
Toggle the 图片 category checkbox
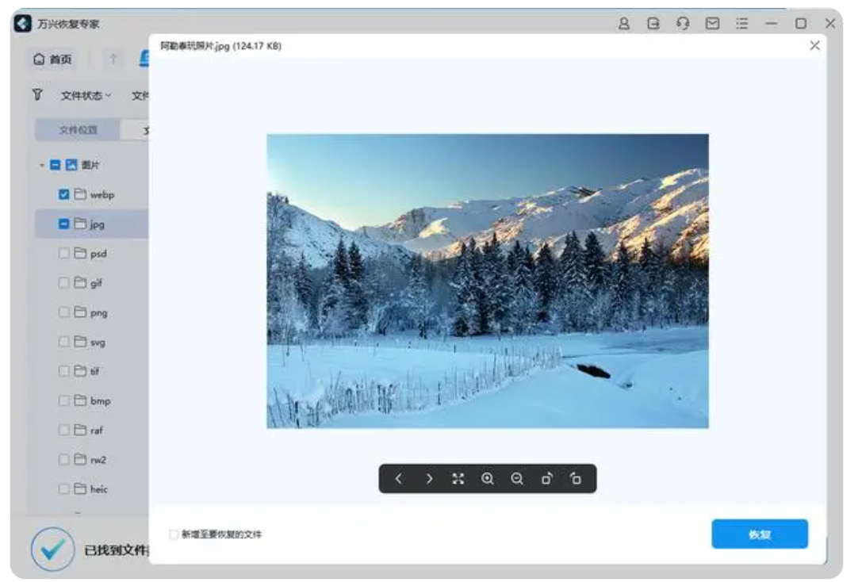(x=55, y=165)
